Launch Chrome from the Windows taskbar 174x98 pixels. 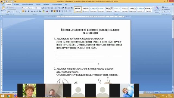[x=9, y=96]
